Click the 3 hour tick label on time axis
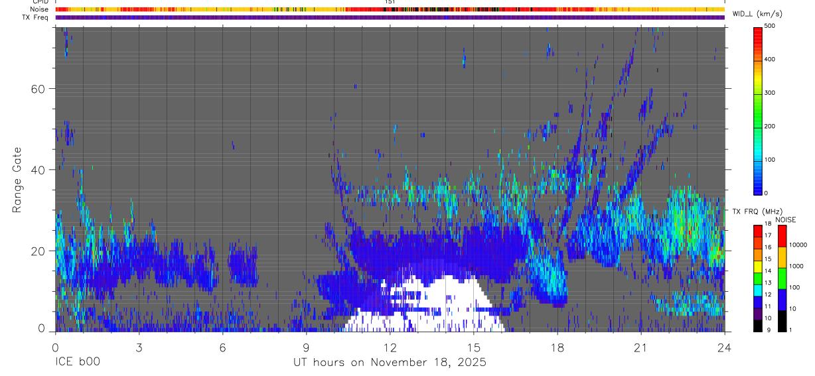 pyautogui.click(x=139, y=348)
